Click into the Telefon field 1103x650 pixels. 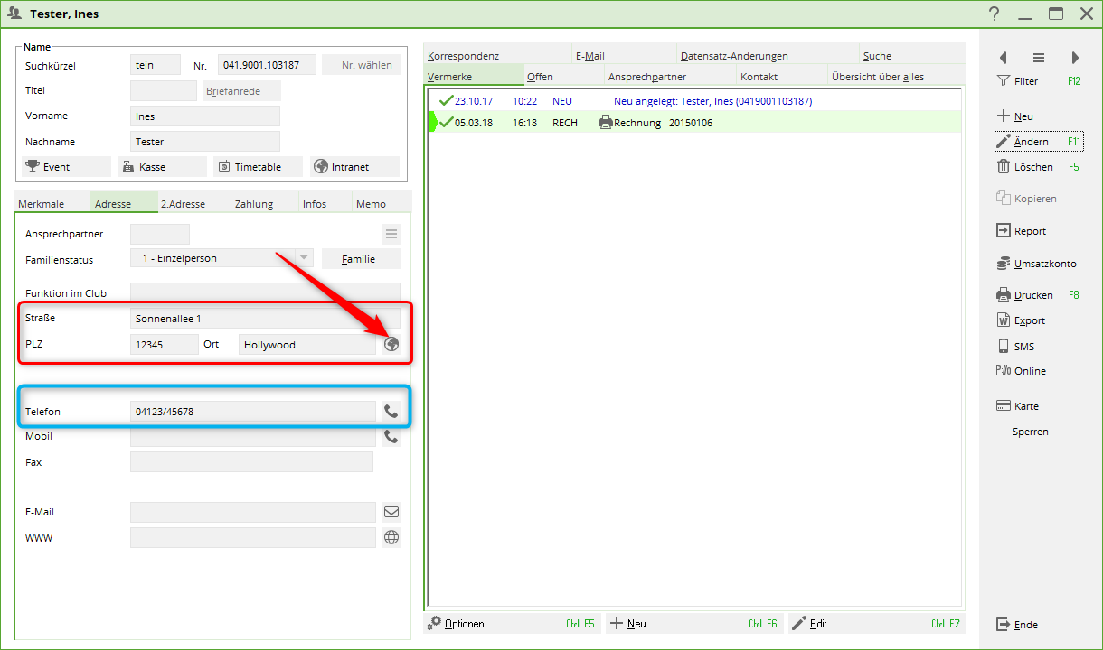click(253, 412)
